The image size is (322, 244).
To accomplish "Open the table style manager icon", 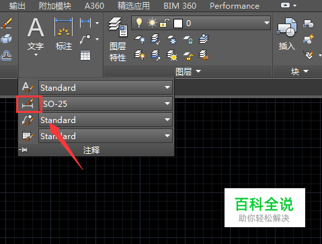I will [28, 136].
